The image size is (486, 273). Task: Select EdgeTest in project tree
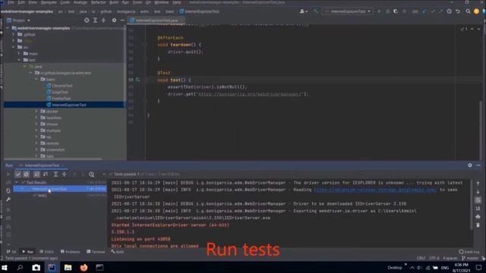click(x=60, y=92)
